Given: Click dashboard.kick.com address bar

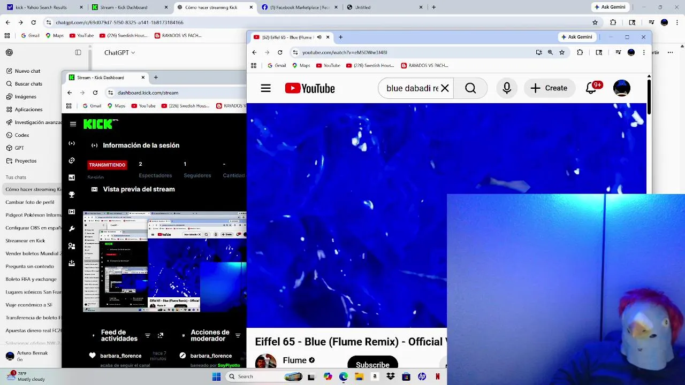Looking at the screenshot, I should pyautogui.click(x=148, y=93).
